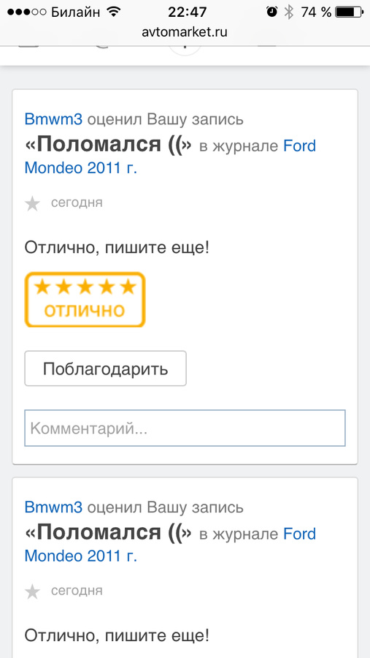Tap the grey star in the lower notification

[x=32, y=591]
